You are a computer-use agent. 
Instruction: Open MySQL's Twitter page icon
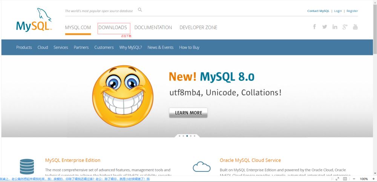(325, 27)
